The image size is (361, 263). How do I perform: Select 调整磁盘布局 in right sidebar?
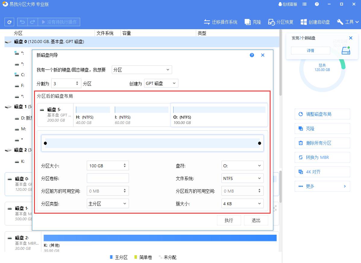tap(322, 114)
